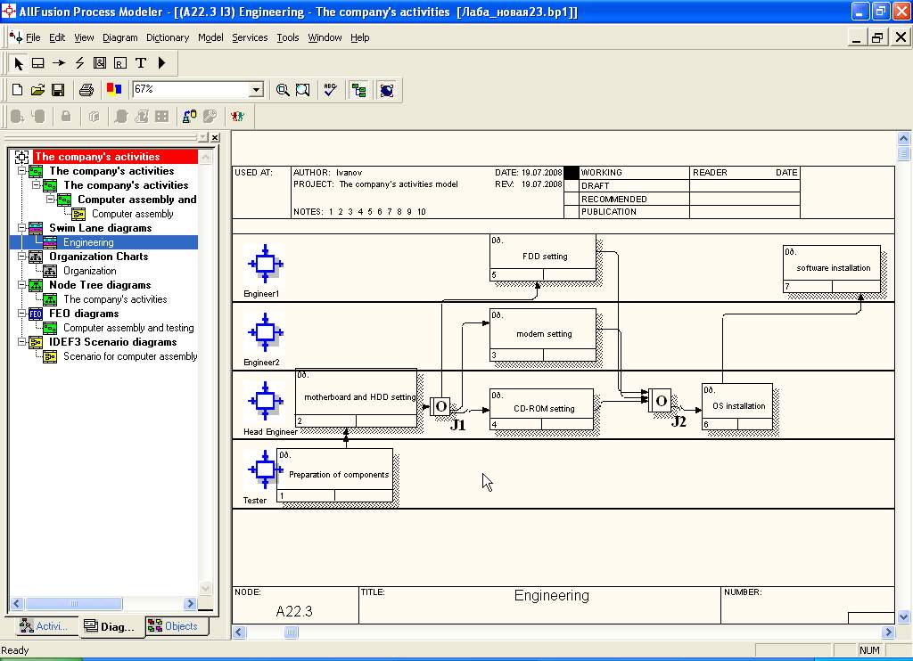Open the Model menu
This screenshot has width=913, height=661.
(210, 37)
